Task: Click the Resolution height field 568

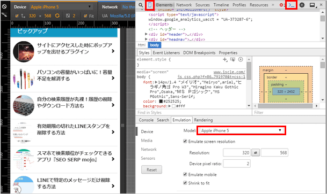Action: 274,153
